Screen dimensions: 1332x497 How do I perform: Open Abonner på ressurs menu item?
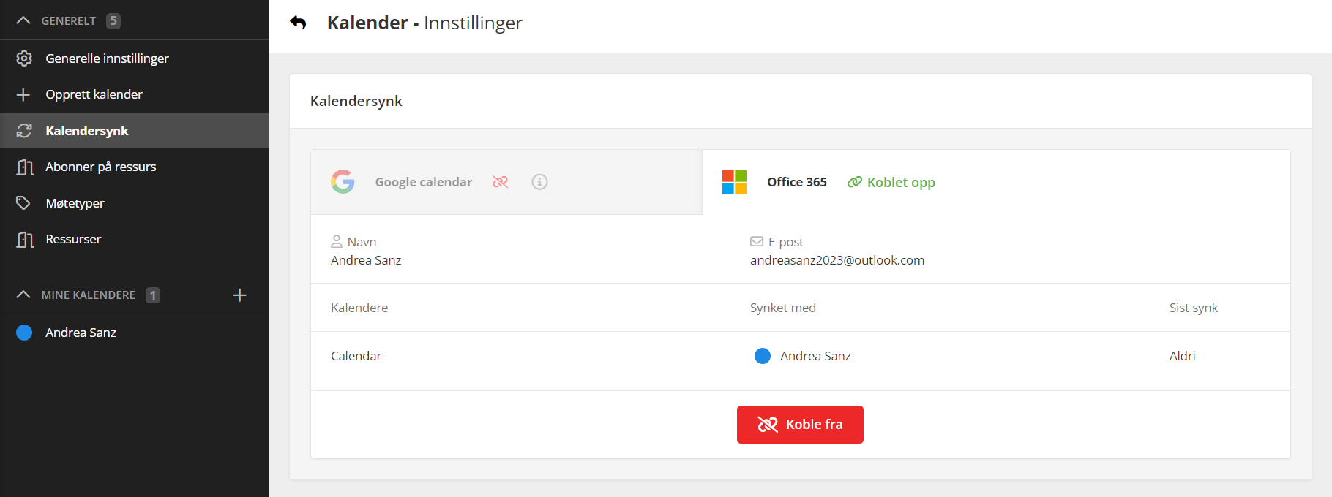[x=100, y=167]
